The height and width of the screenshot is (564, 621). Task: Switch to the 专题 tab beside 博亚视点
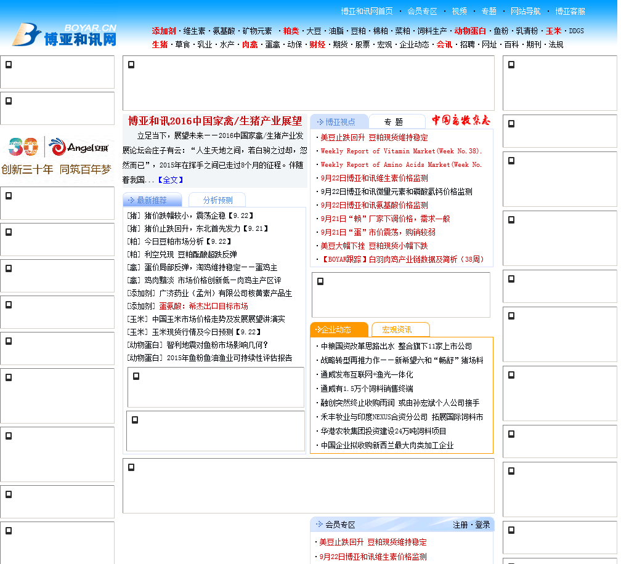pos(397,122)
